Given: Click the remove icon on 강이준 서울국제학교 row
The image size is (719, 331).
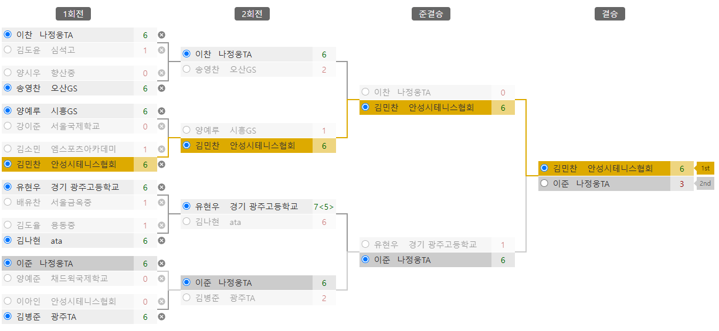Looking at the screenshot, I should [x=162, y=127].
